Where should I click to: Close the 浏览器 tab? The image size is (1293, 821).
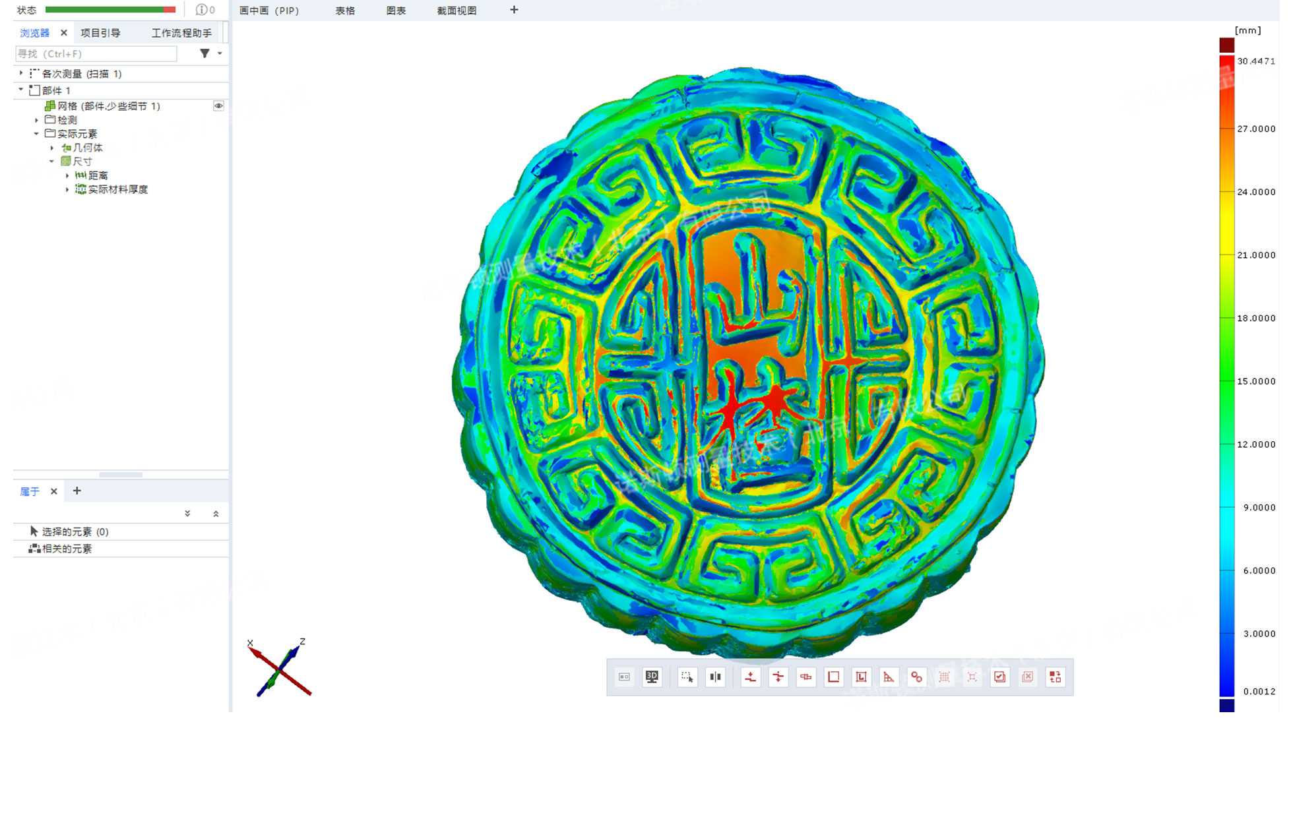[64, 32]
